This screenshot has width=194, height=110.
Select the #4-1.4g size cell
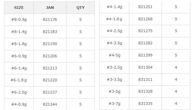click(114, 7)
